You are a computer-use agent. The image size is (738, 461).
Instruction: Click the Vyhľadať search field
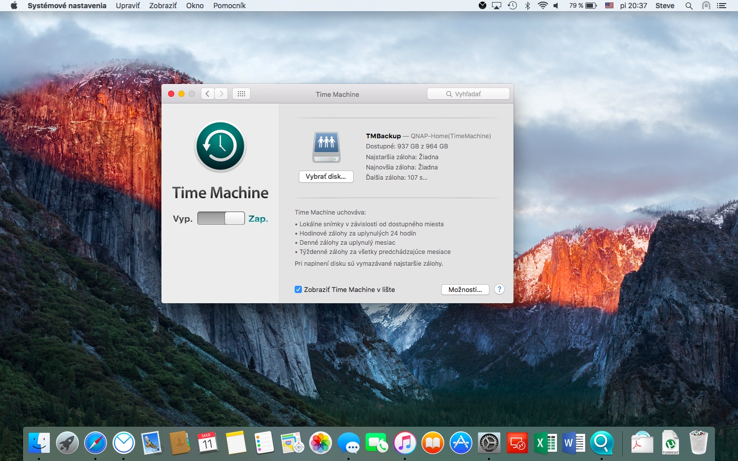[x=468, y=94]
